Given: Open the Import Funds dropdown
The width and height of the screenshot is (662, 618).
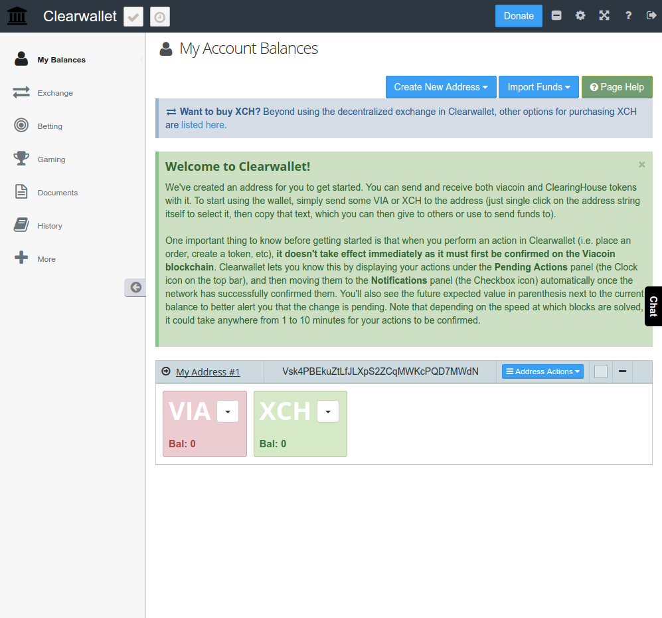Looking at the screenshot, I should (538, 87).
